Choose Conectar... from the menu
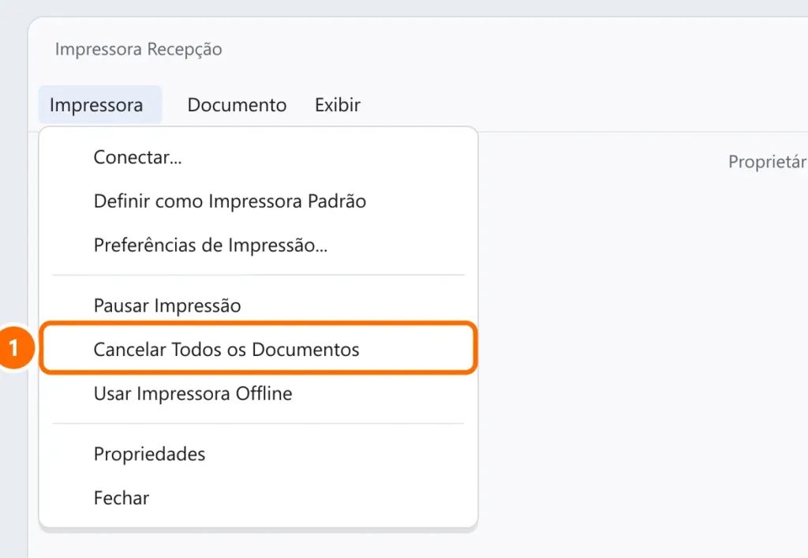 [x=258, y=157]
